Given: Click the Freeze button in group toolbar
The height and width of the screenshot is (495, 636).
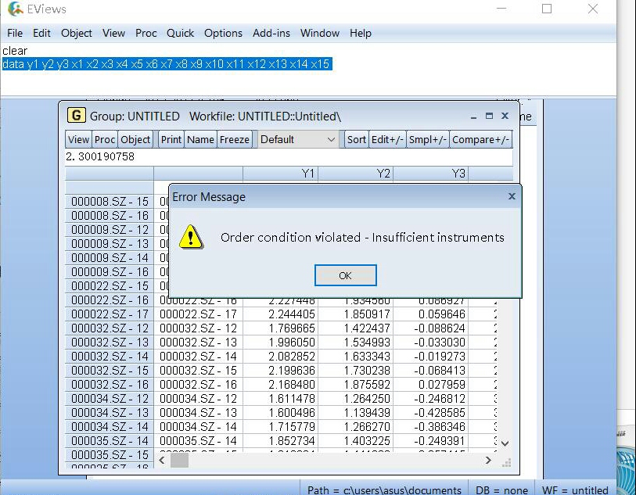Looking at the screenshot, I should point(235,139).
